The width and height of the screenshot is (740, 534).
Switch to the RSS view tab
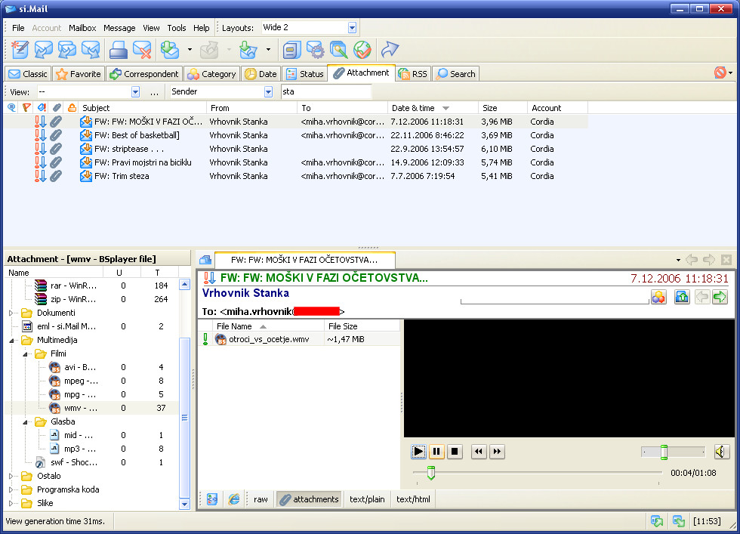(413, 74)
